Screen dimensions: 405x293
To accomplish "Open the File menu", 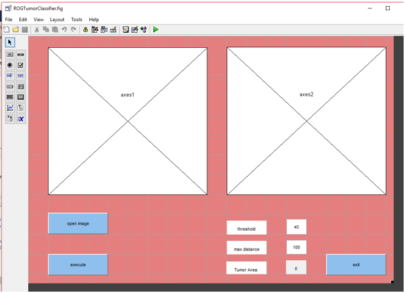I will (x=8, y=20).
